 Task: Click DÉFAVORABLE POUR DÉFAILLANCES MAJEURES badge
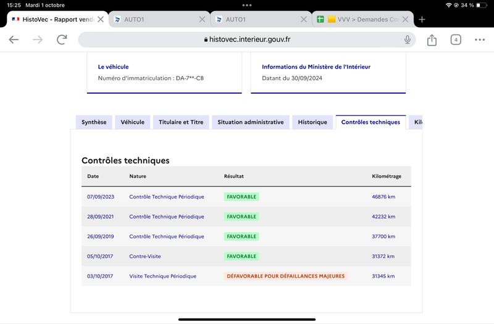[285, 276]
